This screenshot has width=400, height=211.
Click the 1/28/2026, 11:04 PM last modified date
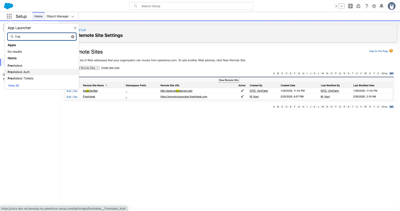click(x=365, y=91)
